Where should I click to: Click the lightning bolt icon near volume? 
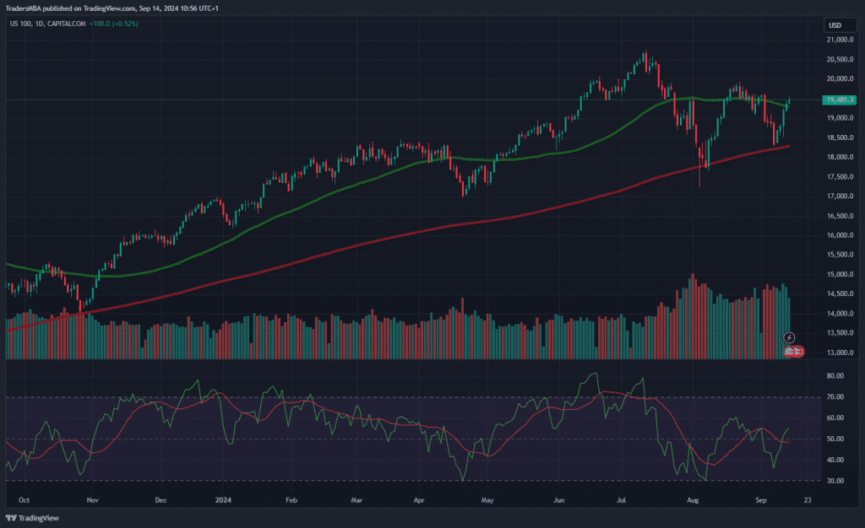789,337
